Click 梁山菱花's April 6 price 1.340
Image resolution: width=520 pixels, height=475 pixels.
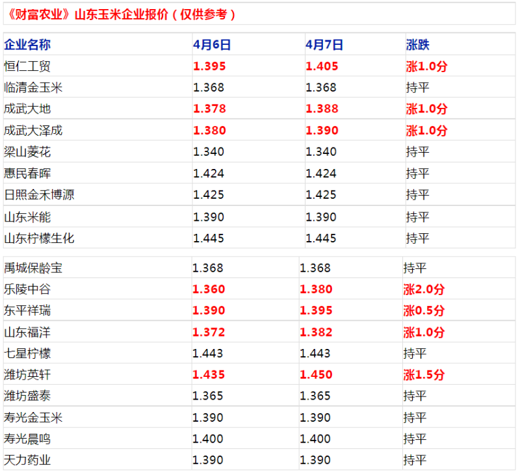click(x=209, y=152)
